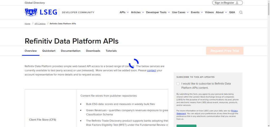Image resolution: width=270 pixels, height=127 pixels.
Task: Follow the Home breadcrumb link
Action: 27,24
